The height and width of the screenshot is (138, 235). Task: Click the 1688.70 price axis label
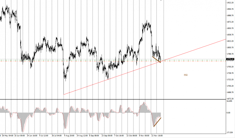(230, 92)
